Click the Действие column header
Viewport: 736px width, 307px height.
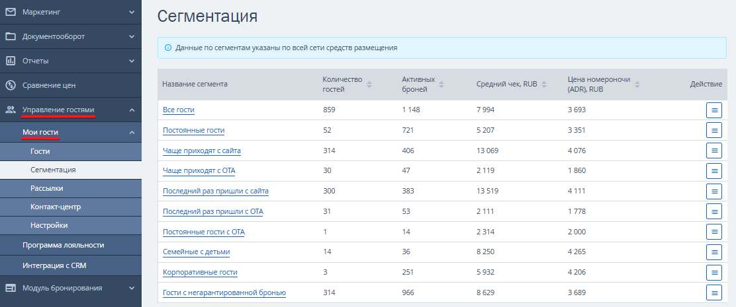click(x=706, y=85)
